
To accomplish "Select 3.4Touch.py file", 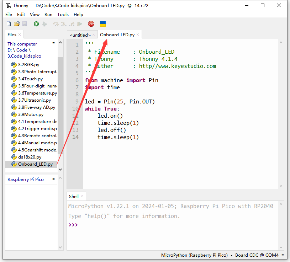I will (x=32, y=79).
